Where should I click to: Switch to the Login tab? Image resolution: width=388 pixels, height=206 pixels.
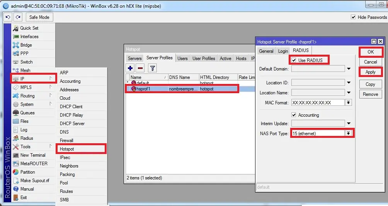click(283, 51)
